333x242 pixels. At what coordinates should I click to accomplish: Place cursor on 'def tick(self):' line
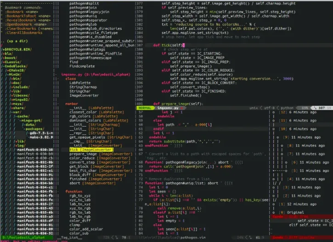click(169, 45)
